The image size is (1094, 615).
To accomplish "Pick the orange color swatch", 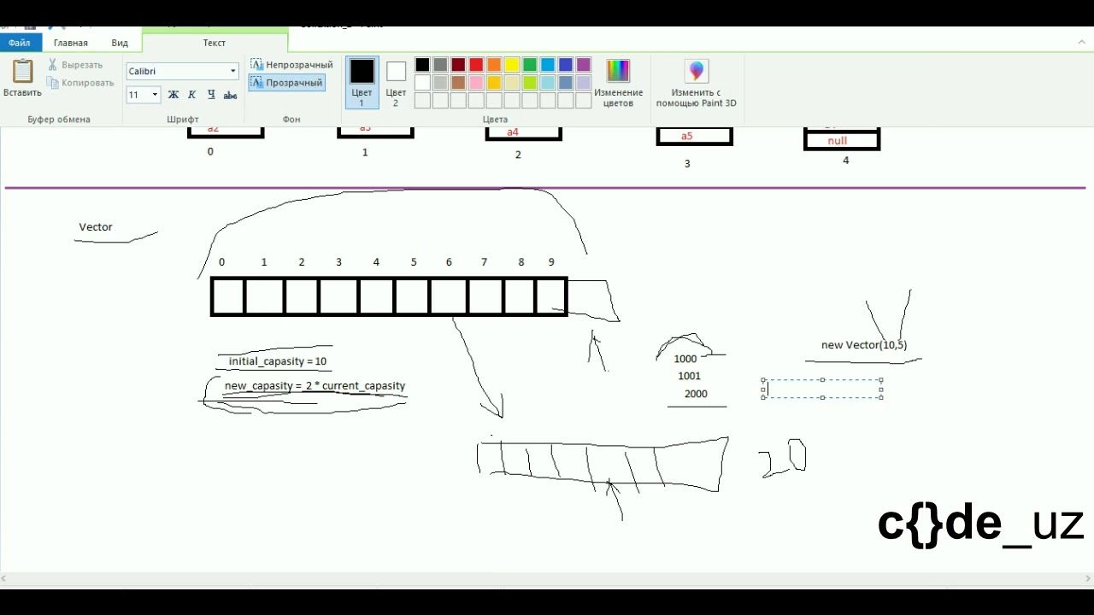I will [x=494, y=65].
